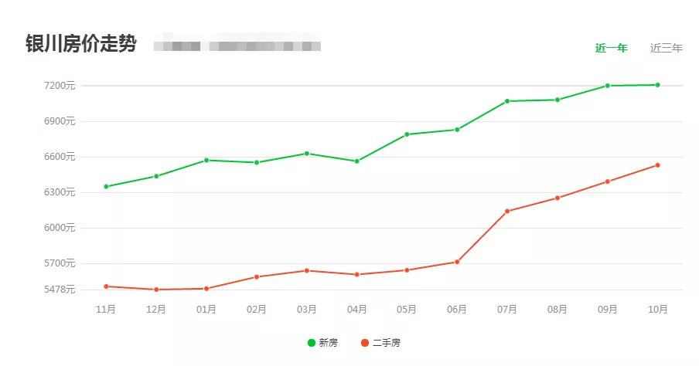Switch to the 近三年 tab
The width and height of the screenshot is (699, 366).
[x=666, y=48]
